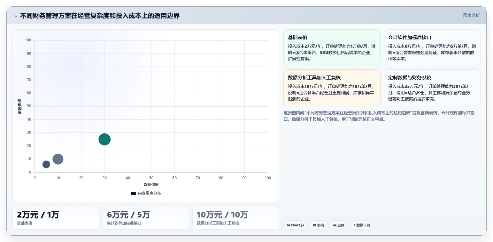Click y-axis tick label 100

tap(28, 40)
